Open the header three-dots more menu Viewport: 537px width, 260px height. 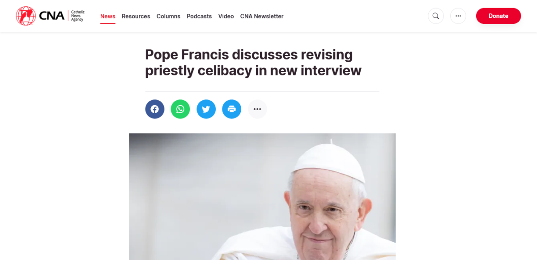458,16
